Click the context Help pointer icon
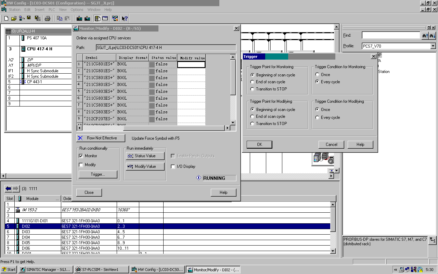The height and width of the screenshot is (274, 438). (x=125, y=18)
